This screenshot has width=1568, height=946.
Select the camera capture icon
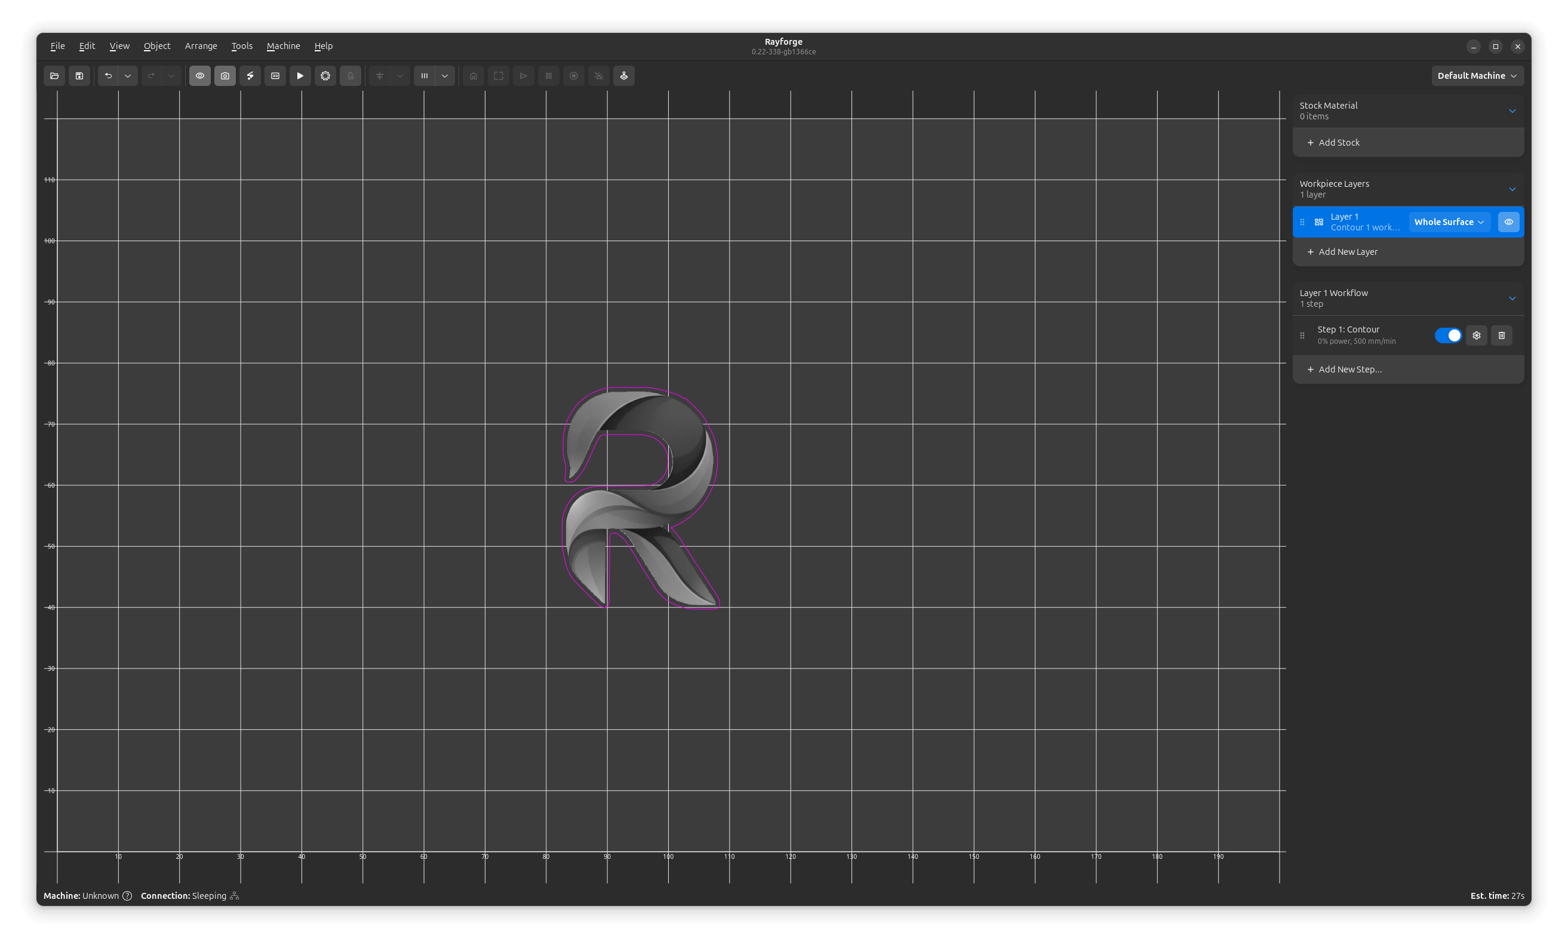pyautogui.click(x=225, y=76)
